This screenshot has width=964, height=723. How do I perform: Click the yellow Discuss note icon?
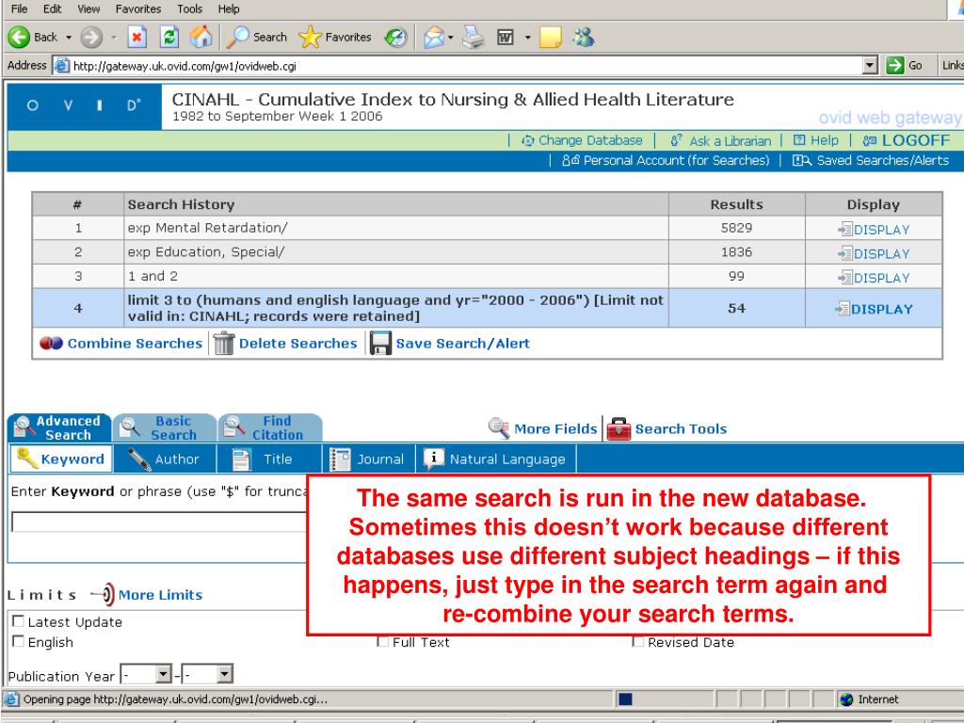tap(550, 38)
